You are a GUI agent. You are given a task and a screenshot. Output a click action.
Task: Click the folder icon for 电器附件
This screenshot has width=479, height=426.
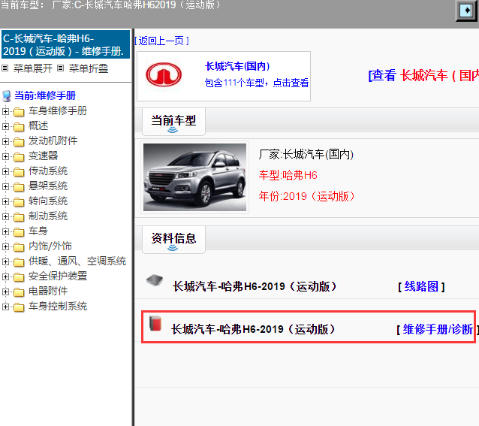[x=19, y=292]
